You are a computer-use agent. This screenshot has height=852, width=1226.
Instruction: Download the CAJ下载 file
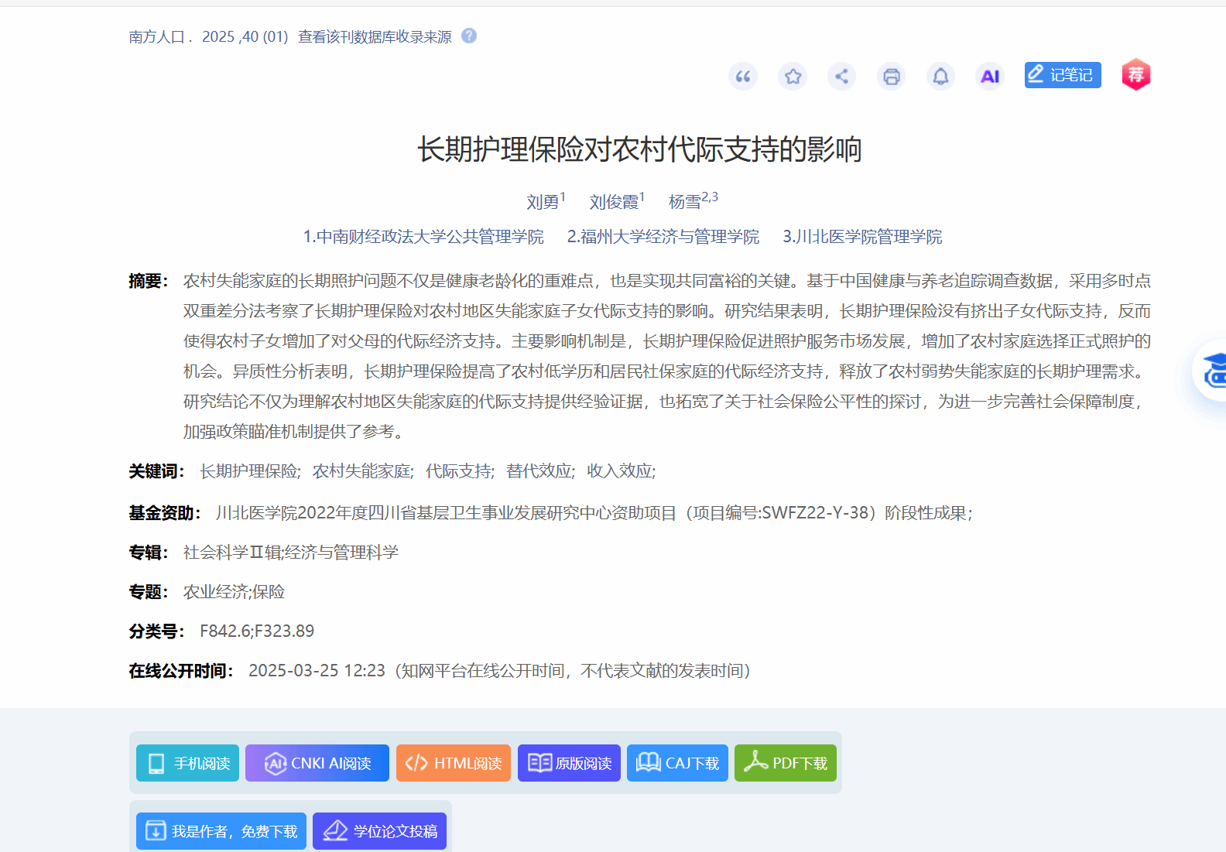coord(677,763)
